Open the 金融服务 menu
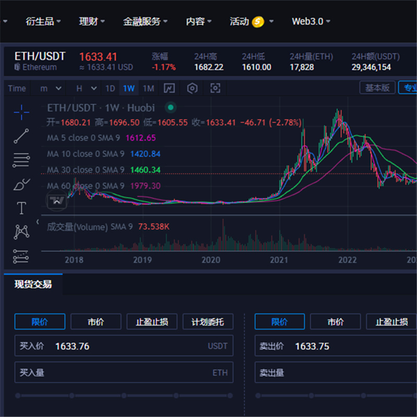This screenshot has height=417, width=417. [x=145, y=21]
